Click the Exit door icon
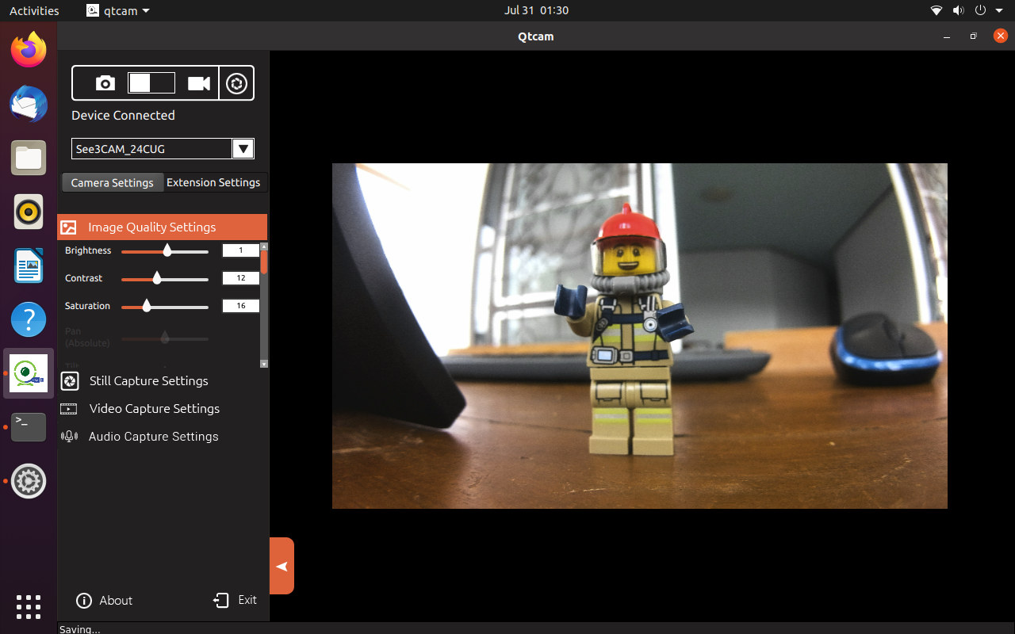1015x634 pixels. coord(221,601)
